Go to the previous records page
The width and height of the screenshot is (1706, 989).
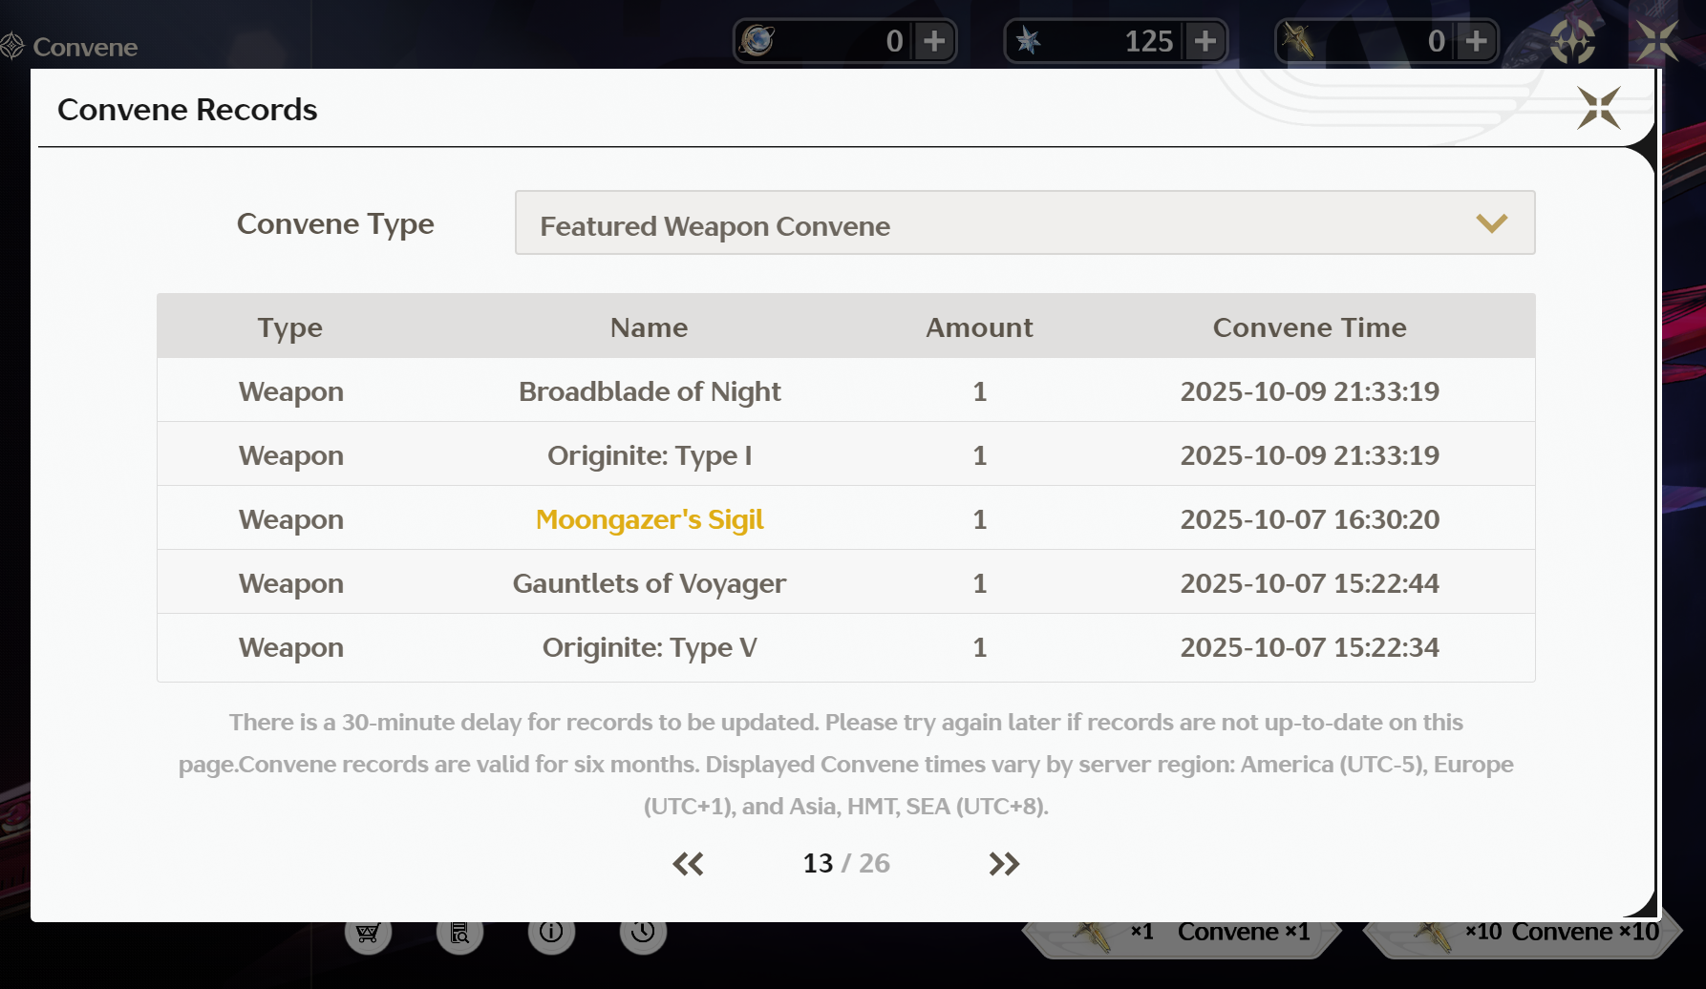click(x=688, y=864)
